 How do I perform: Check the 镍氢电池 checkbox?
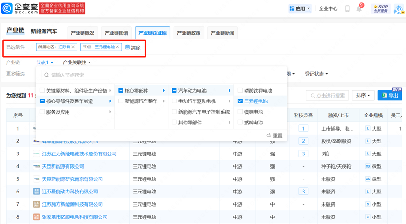pos(240,112)
